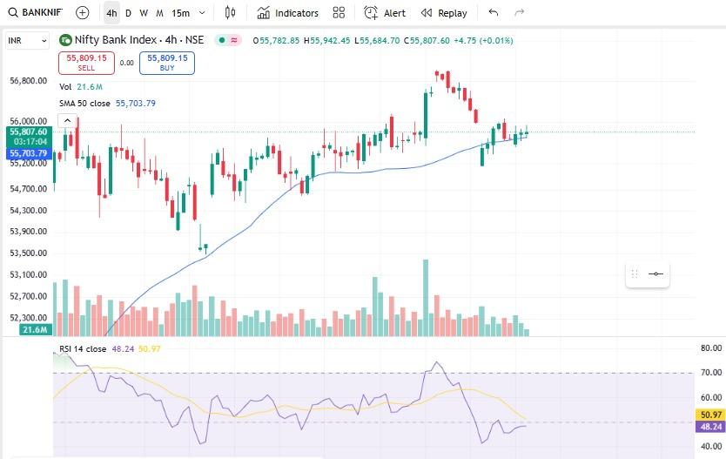The image size is (726, 459).
Task: Select the RSI 14 close legend
Action: click(x=83, y=348)
